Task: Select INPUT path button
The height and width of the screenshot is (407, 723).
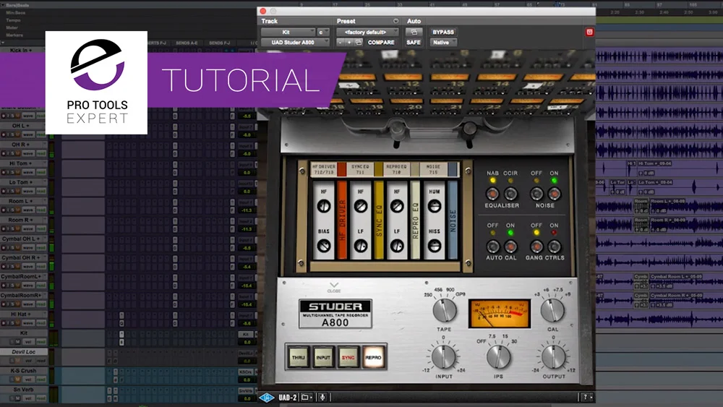Action: coord(323,357)
